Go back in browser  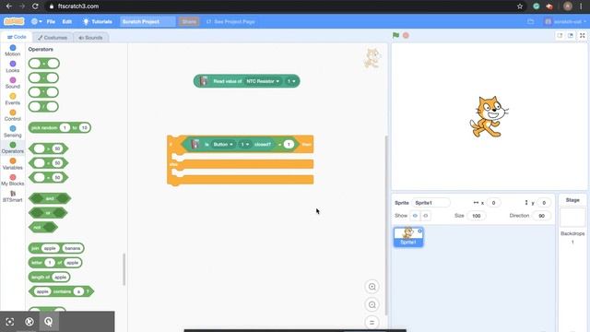(x=9, y=6)
